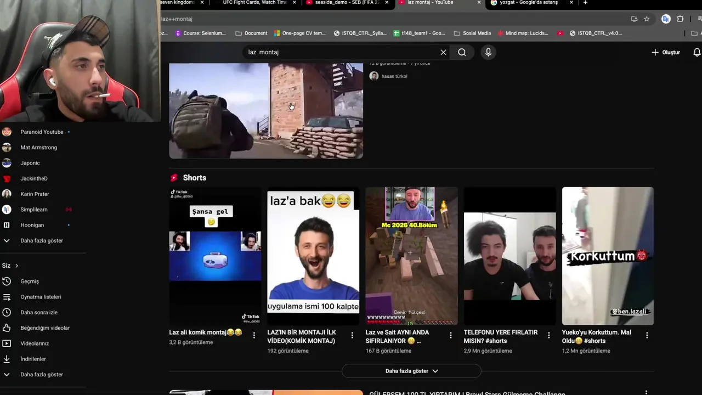Open Geçmiş history icon
702x395 pixels.
pos(7,281)
